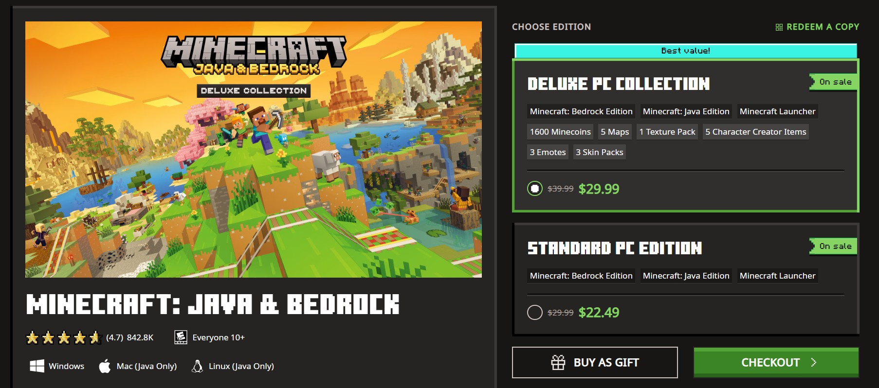This screenshot has width=879, height=388.
Task: Open the Redeem a Copy link
Action: pyautogui.click(x=817, y=27)
